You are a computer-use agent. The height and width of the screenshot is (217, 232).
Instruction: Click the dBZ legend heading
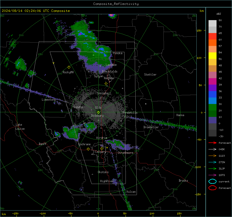[x=219, y=14]
